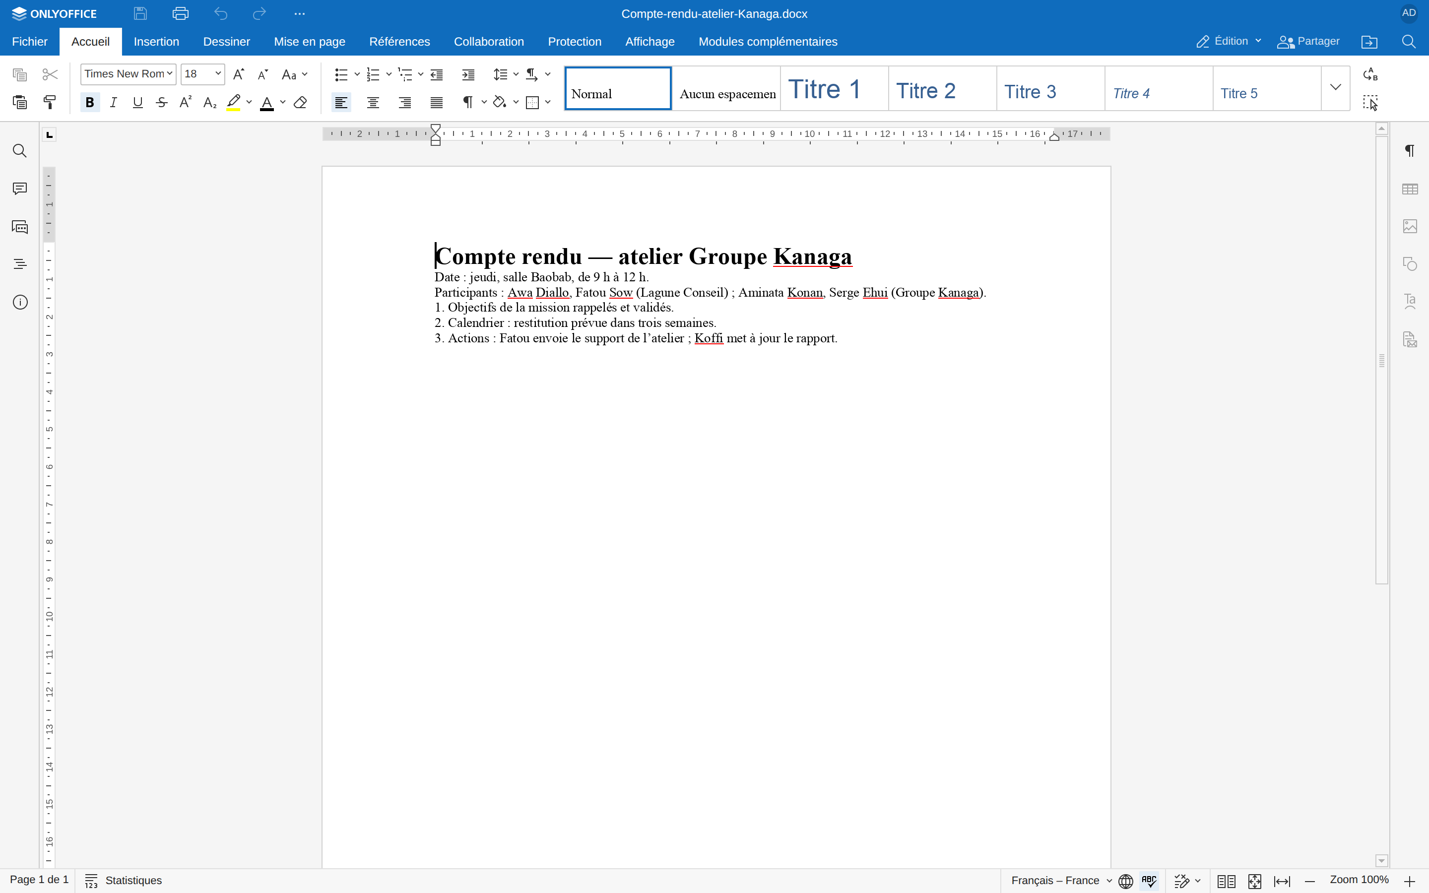Open shape settings in right sidebar
The height and width of the screenshot is (893, 1429).
coord(1410,264)
